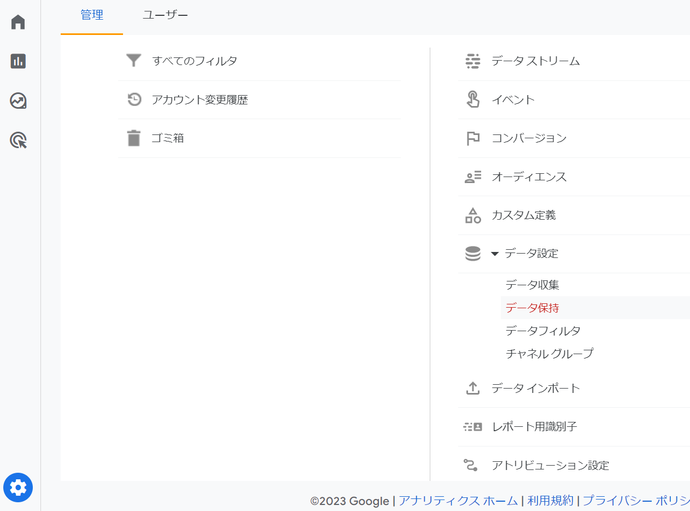Image resolution: width=690 pixels, height=511 pixels.
Task: Open the Reports bar chart icon
Action: (18, 61)
